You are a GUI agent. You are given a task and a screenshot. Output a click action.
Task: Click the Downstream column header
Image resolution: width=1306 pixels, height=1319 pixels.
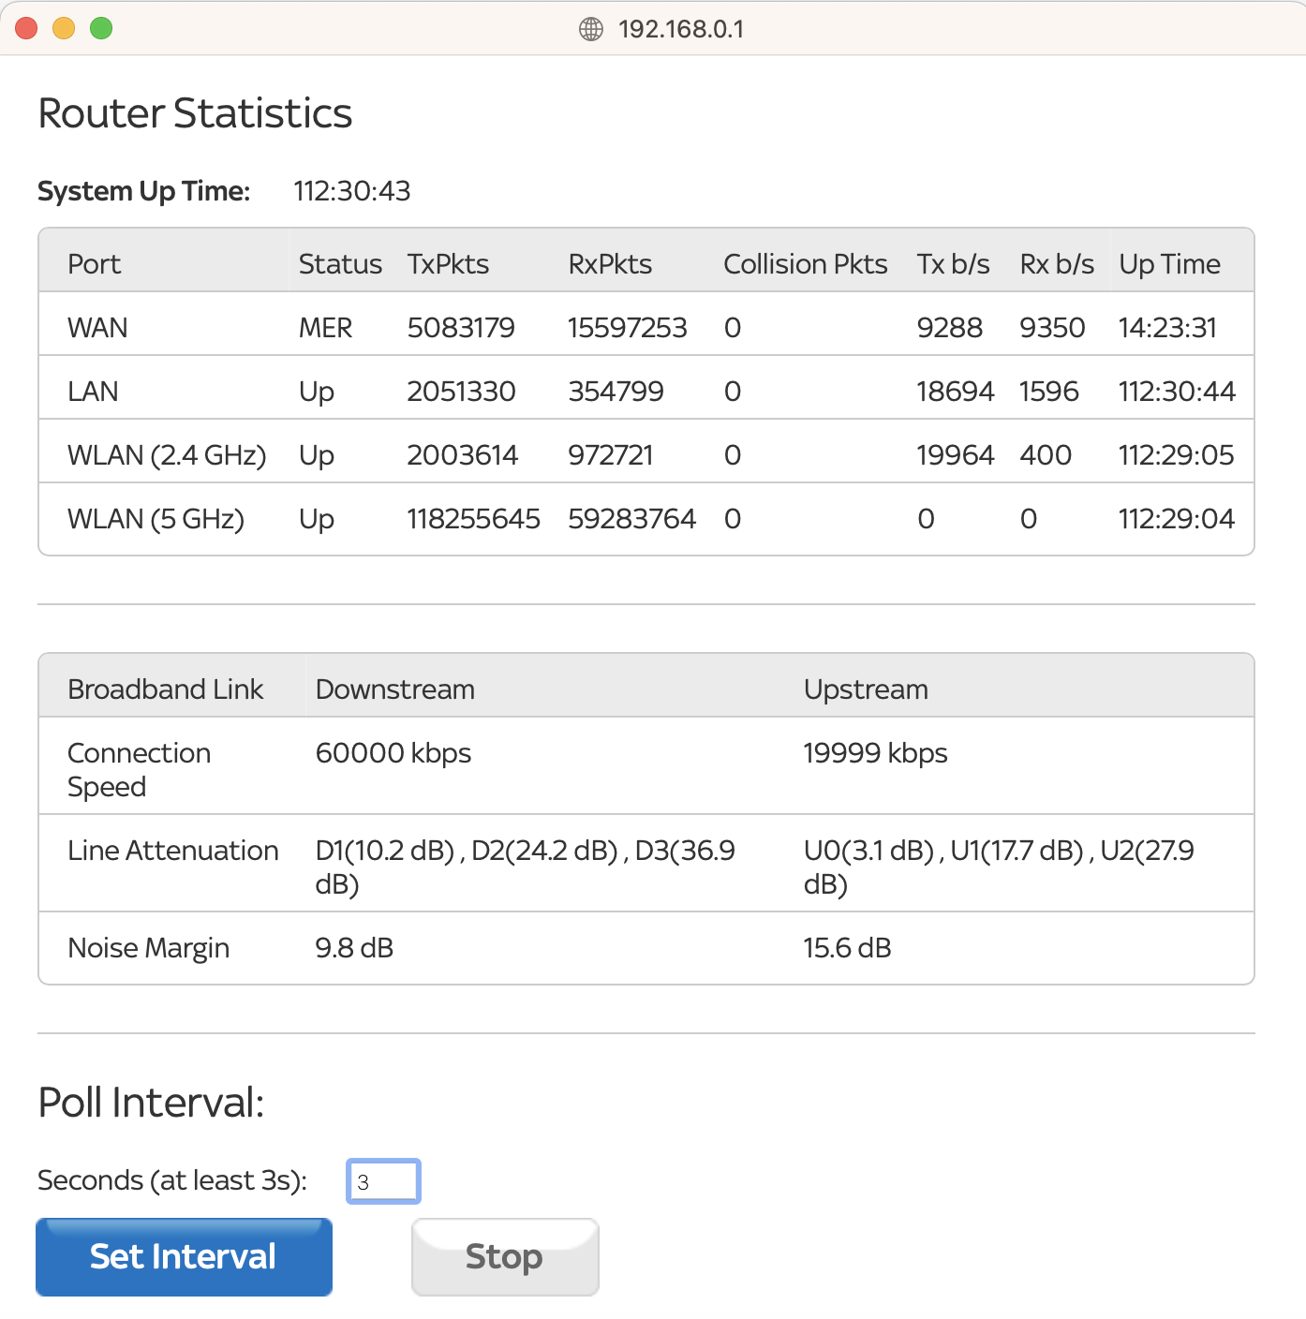[x=394, y=689]
